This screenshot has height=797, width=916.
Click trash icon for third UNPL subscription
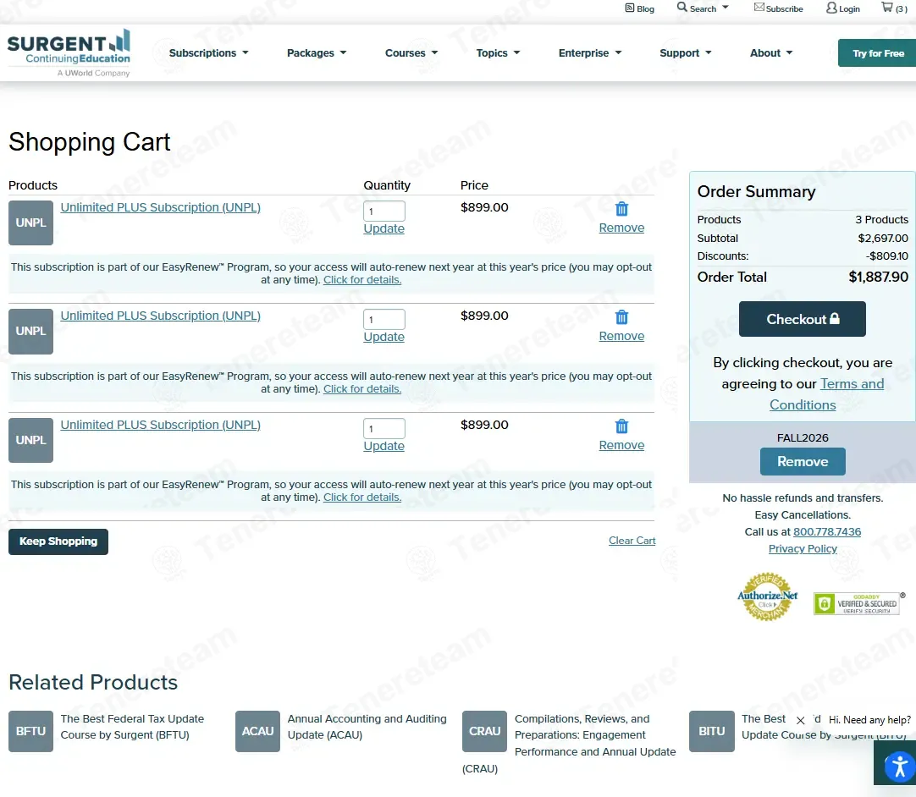click(x=621, y=426)
